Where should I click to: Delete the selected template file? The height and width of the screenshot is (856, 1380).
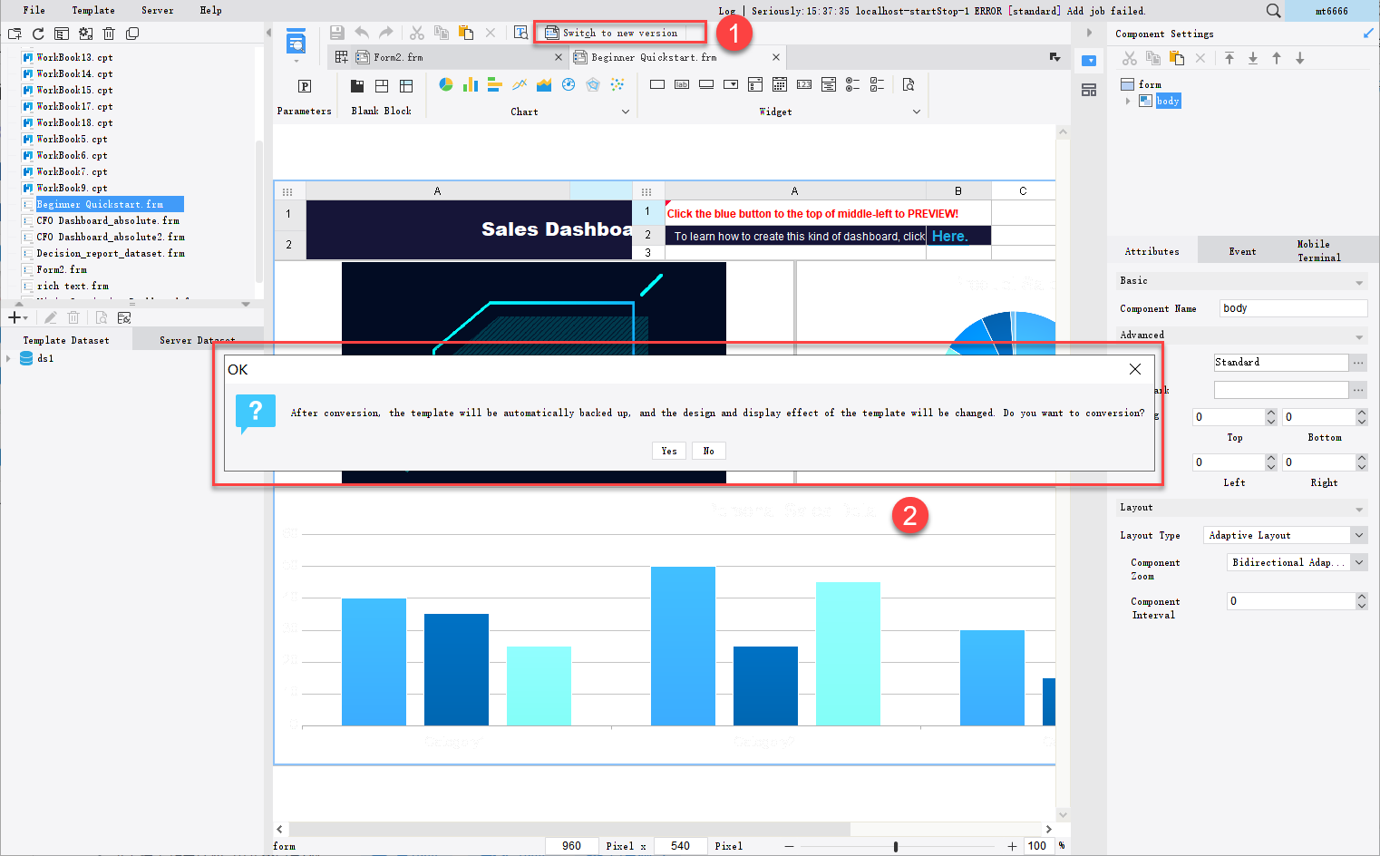(109, 34)
